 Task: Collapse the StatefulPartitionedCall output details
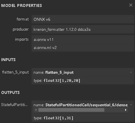pos(131,105)
